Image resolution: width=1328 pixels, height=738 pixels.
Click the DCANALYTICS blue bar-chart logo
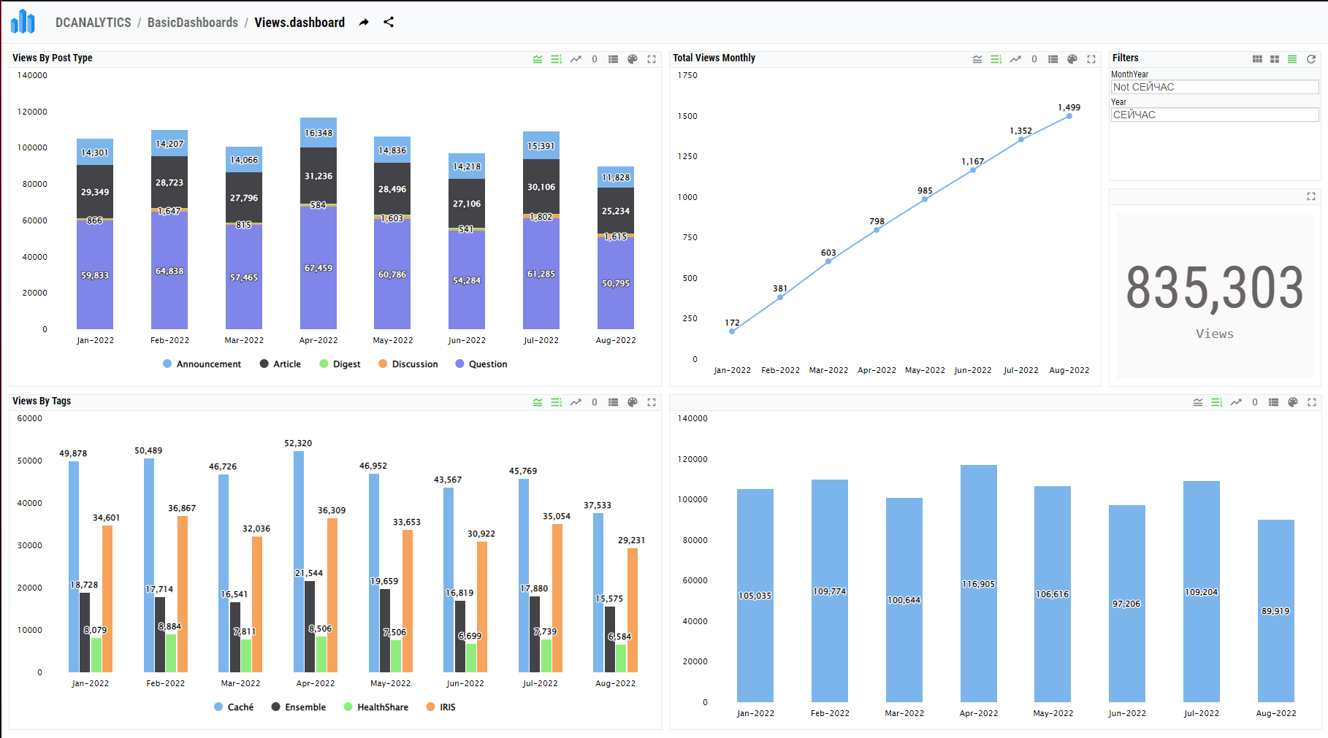[x=23, y=22]
